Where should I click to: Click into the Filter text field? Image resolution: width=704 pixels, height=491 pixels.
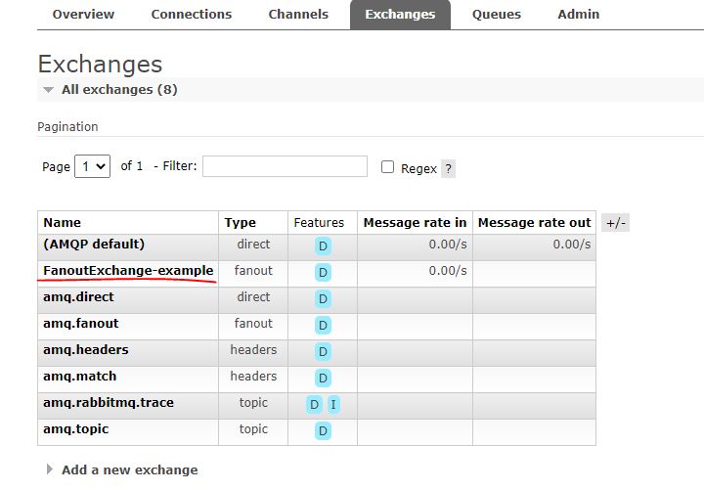click(285, 166)
